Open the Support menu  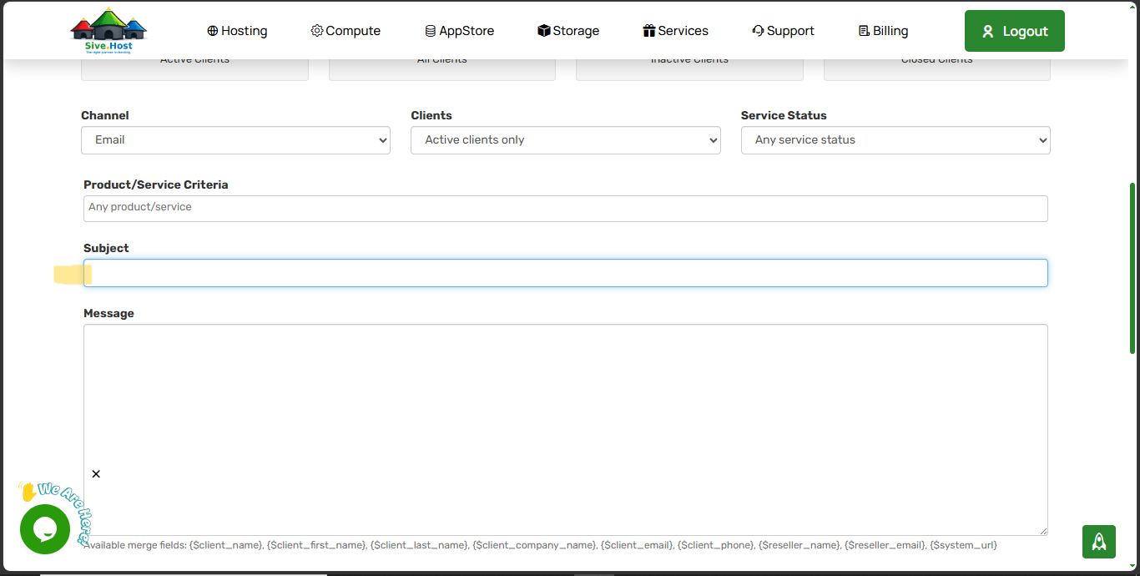783,31
